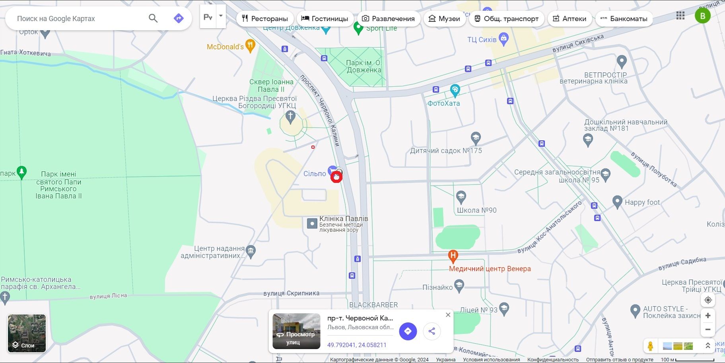Share the selected location
Viewport: 725px width, 363px height.
coord(432,331)
